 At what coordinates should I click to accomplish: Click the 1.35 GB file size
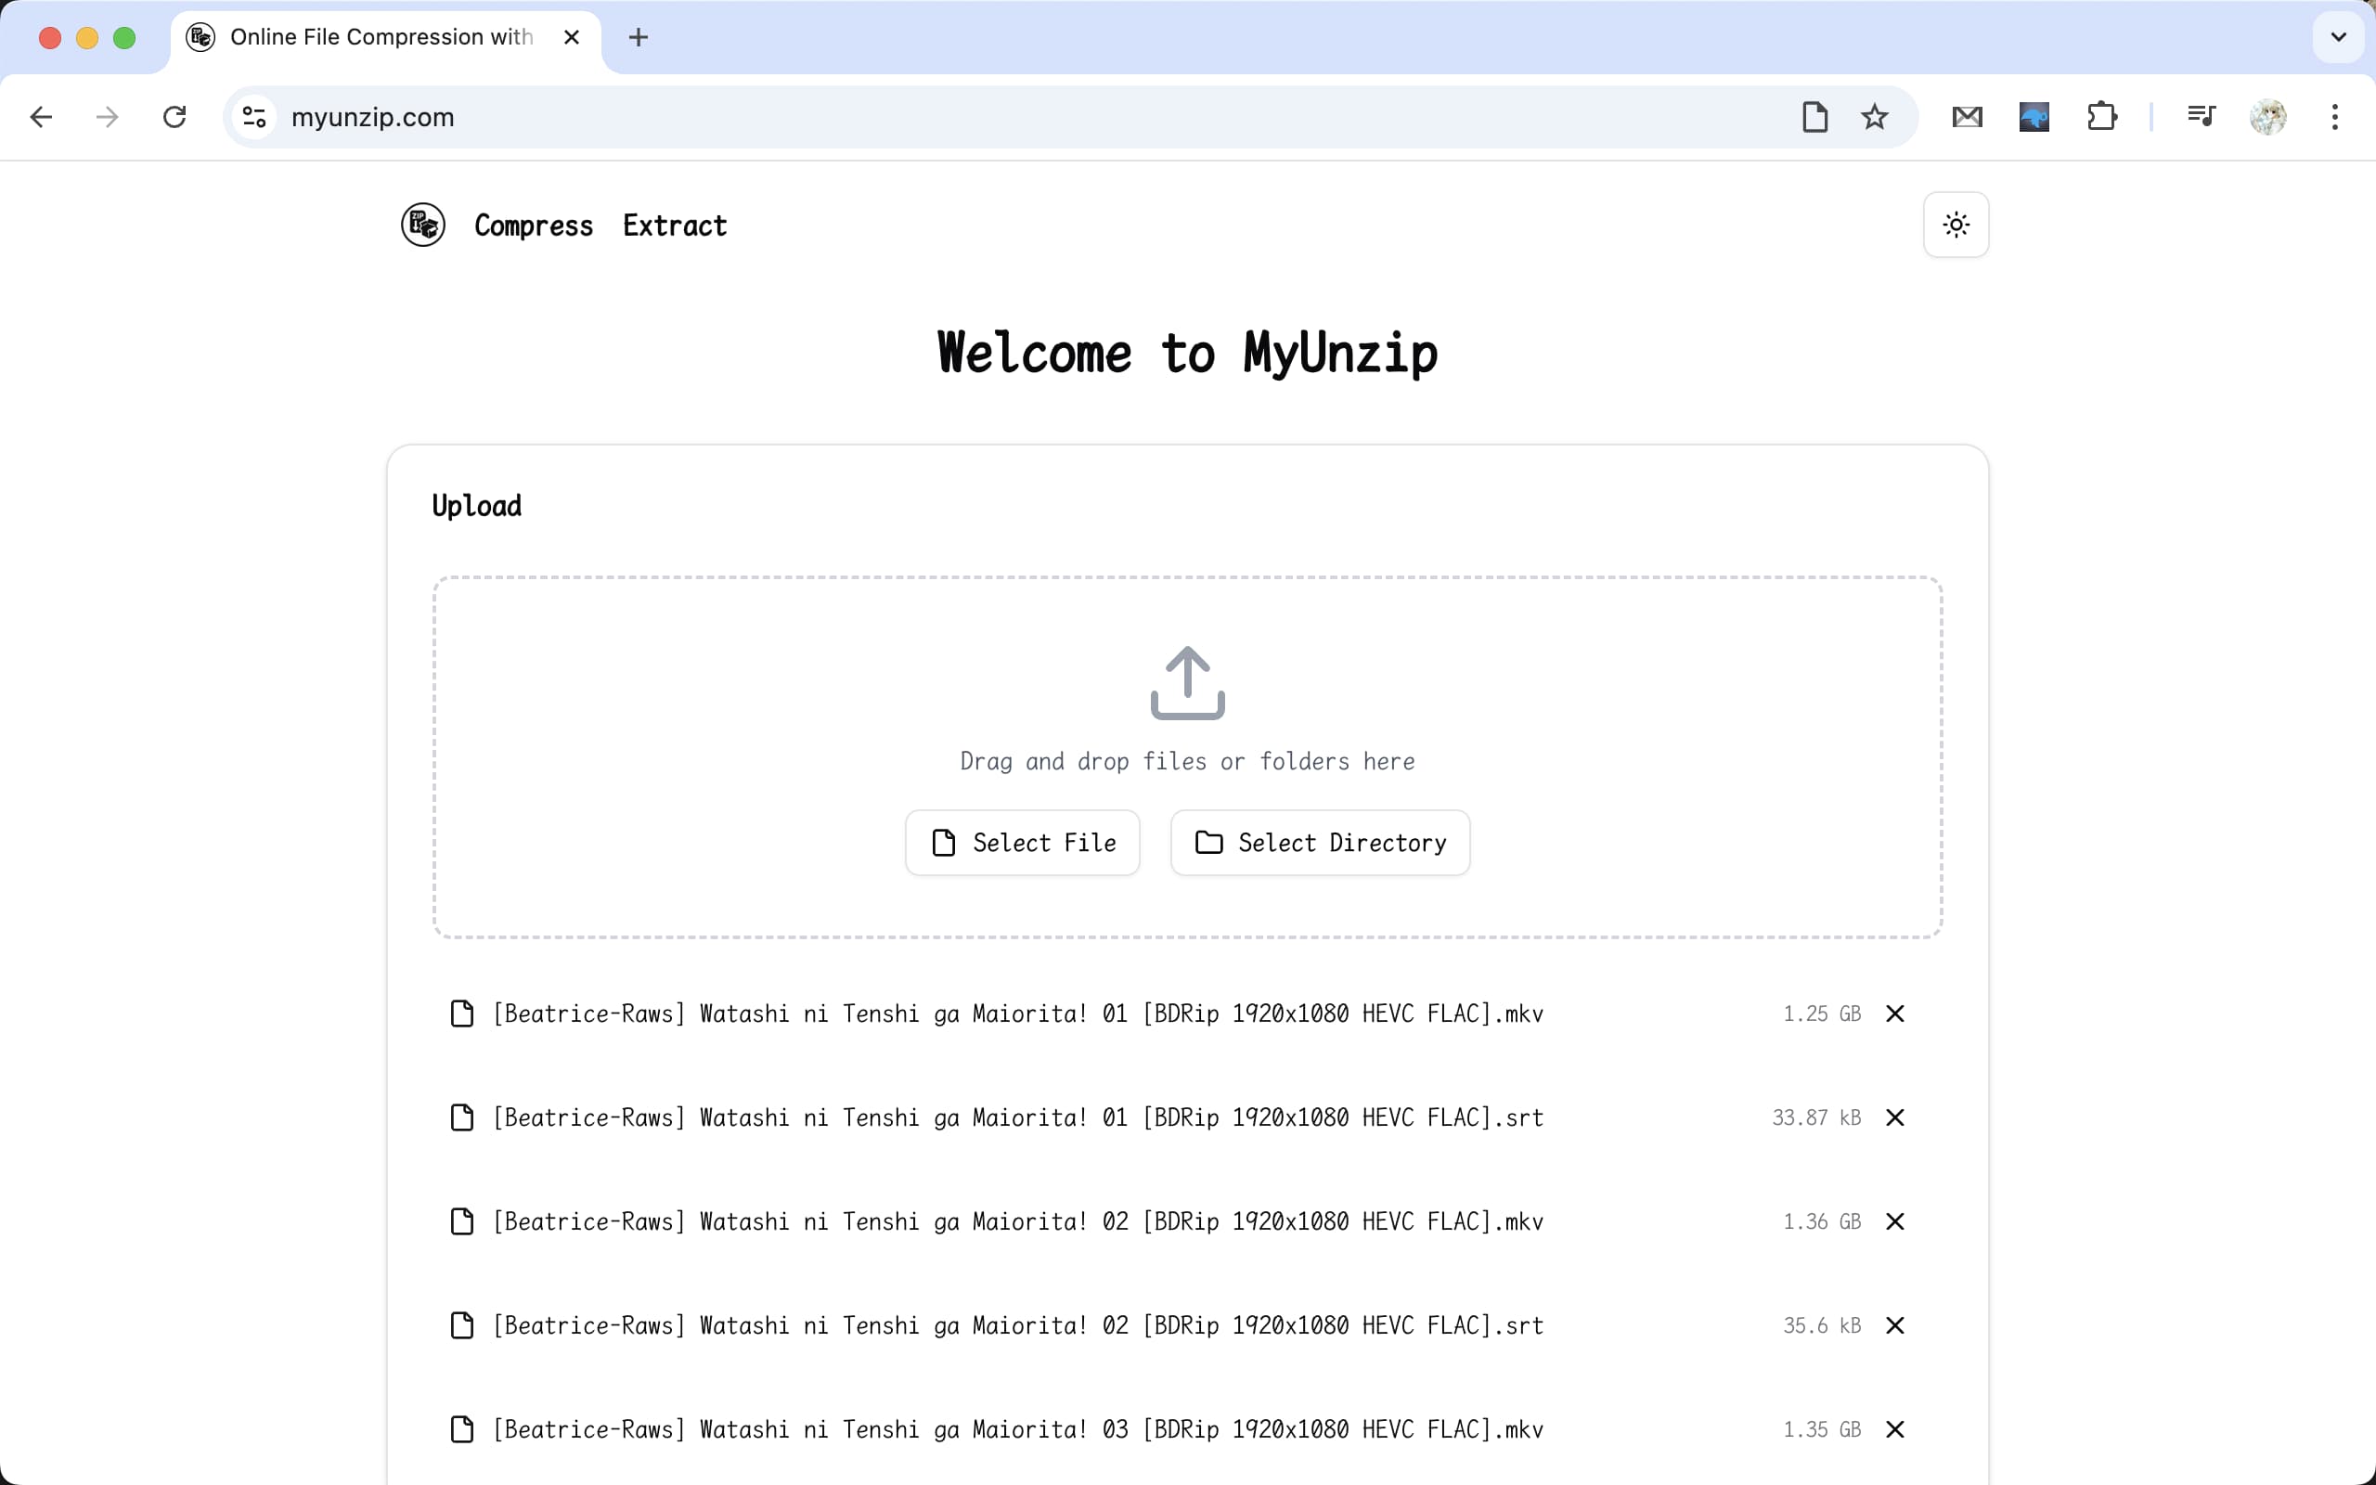click(x=1821, y=1430)
